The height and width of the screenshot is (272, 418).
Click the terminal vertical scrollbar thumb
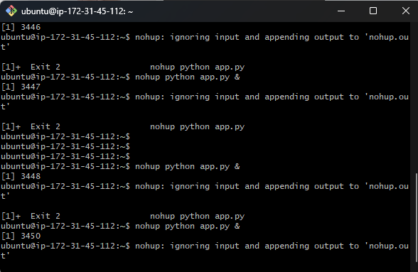[x=417, y=217]
